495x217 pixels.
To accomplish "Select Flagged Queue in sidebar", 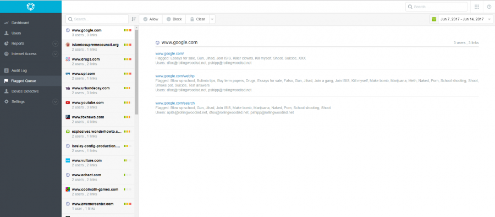I will [x=31, y=81].
